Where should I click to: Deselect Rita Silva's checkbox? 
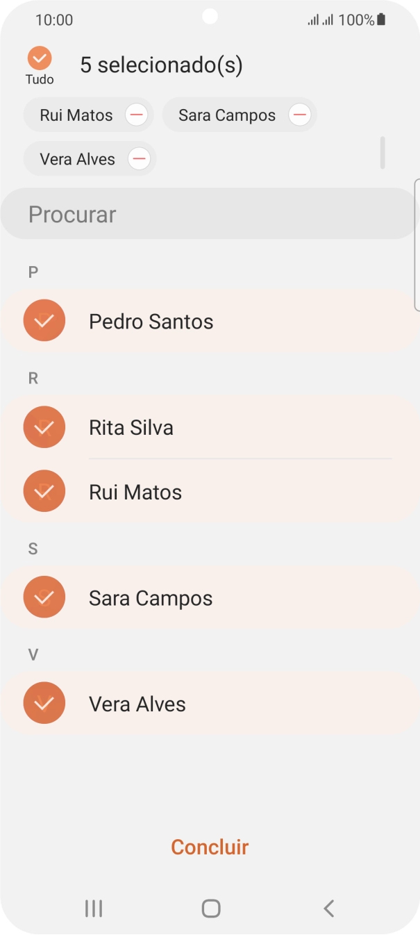[x=44, y=427]
